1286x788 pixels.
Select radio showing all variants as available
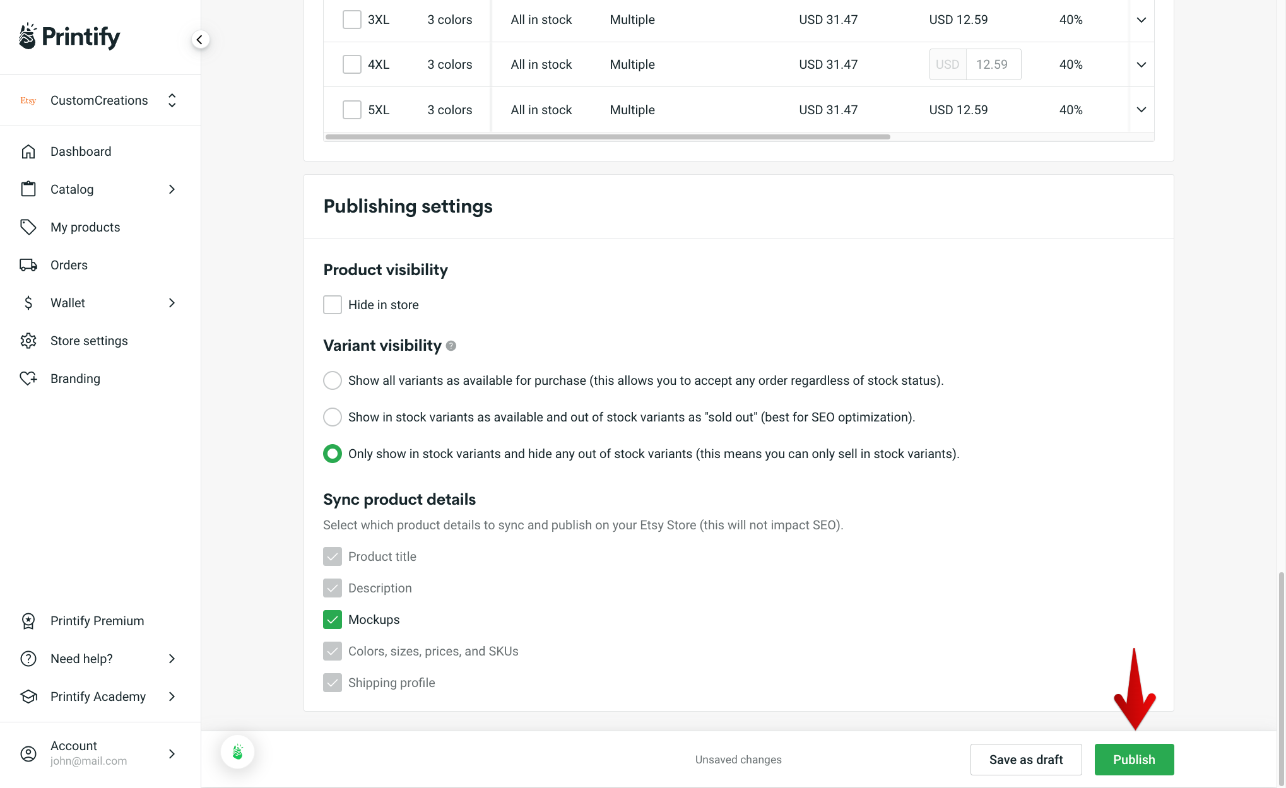333,380
